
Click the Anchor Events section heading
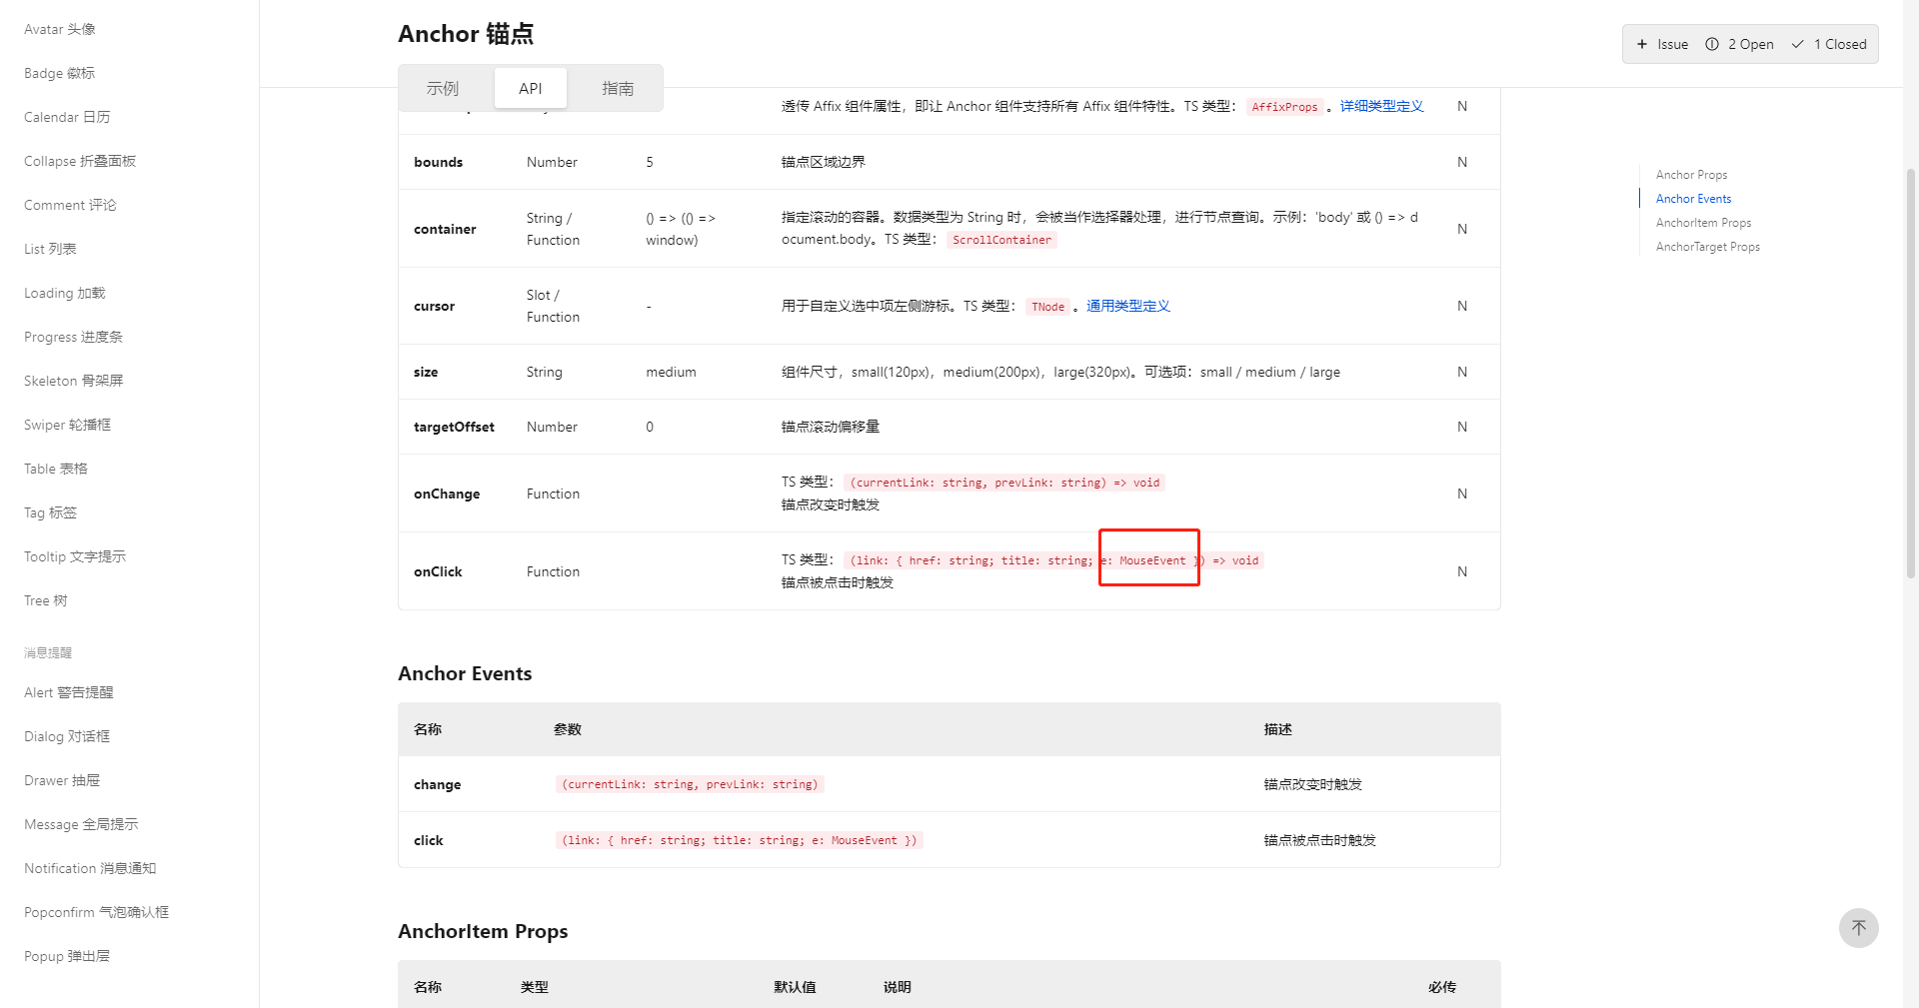point(465,673)
